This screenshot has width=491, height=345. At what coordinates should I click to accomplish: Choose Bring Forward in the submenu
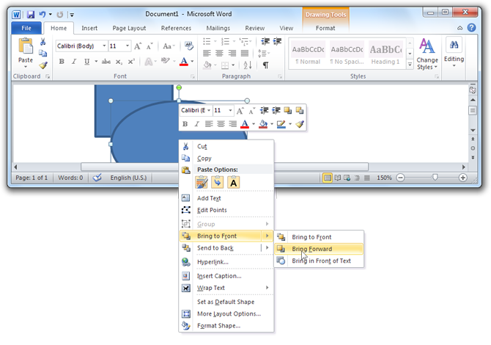(319, 249)
